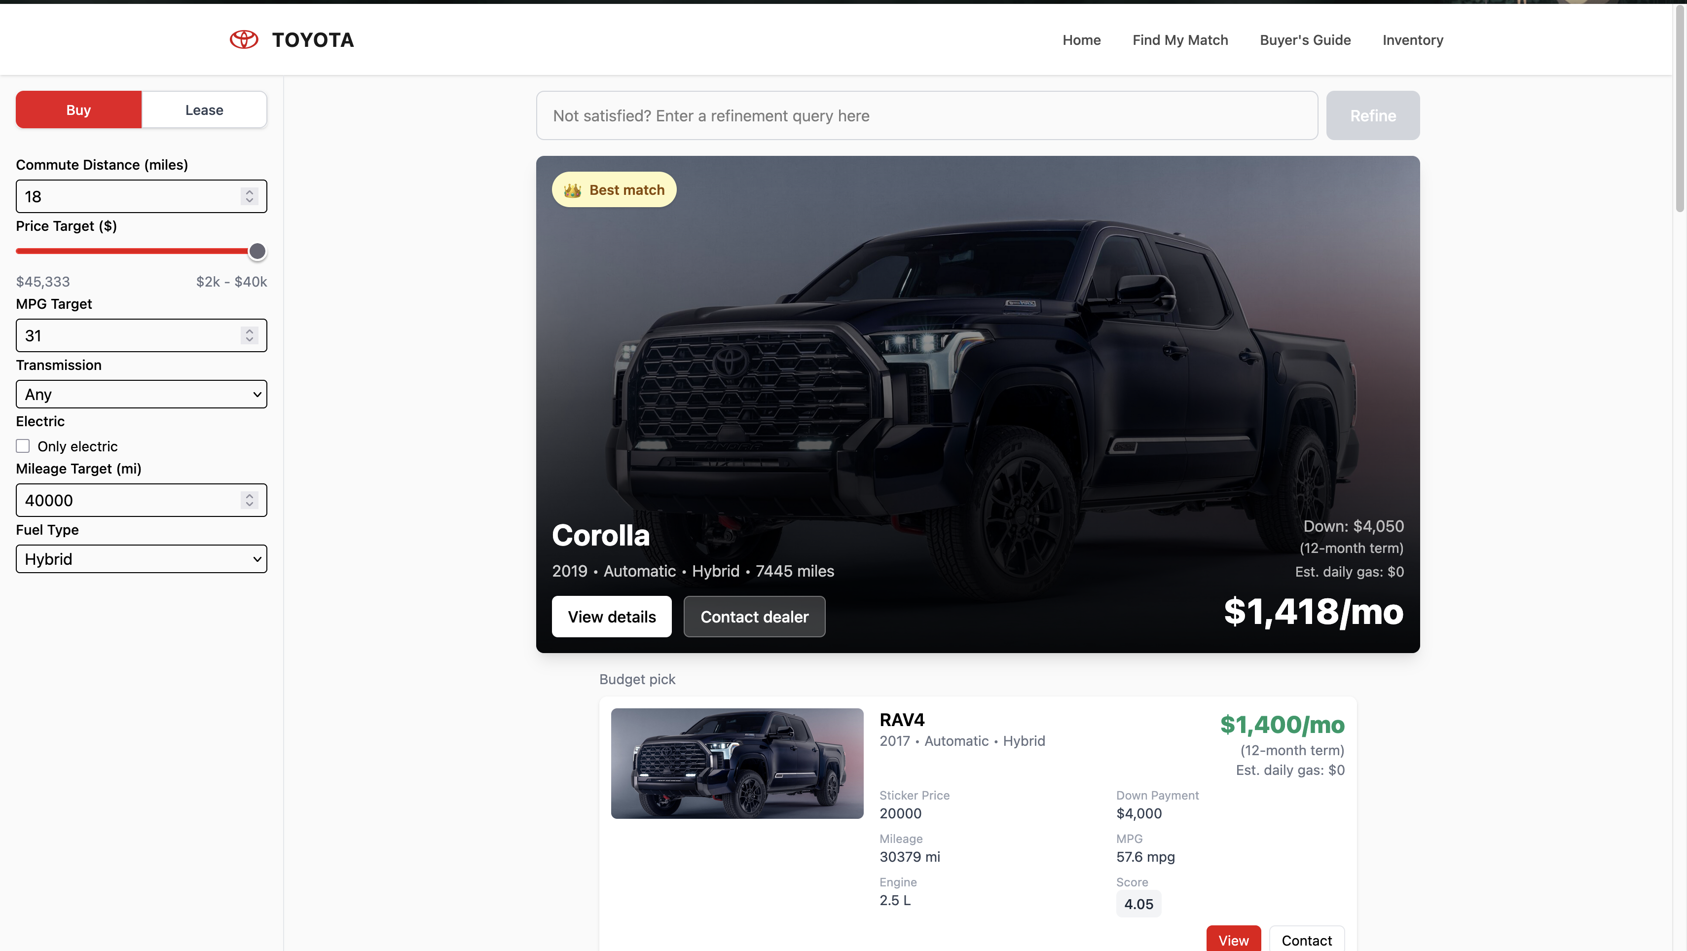Open the Transmission dropdown
Screen dimensions: 1687x951
[x=142, y=394]
